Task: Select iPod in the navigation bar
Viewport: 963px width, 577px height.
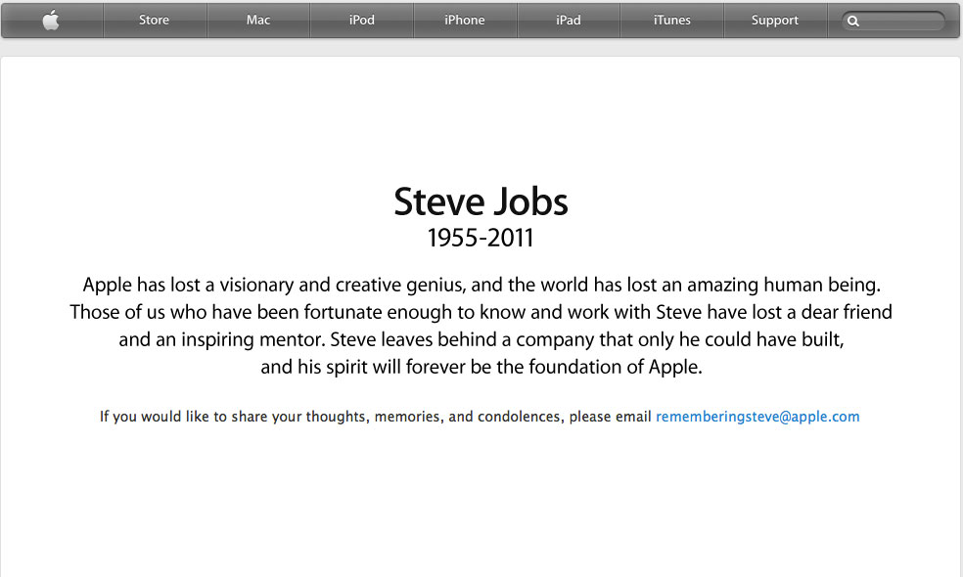Action: [x=362, y=21]
